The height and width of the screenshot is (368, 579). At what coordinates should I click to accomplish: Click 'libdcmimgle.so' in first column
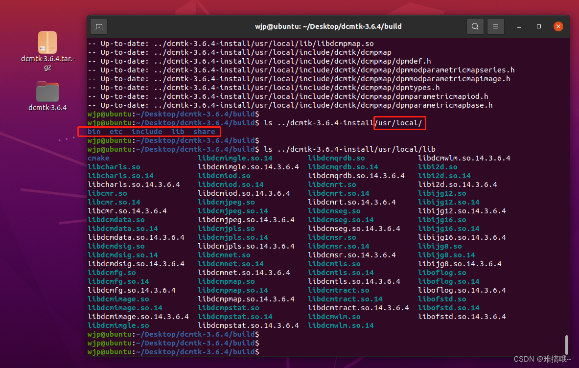click(118, 325)
